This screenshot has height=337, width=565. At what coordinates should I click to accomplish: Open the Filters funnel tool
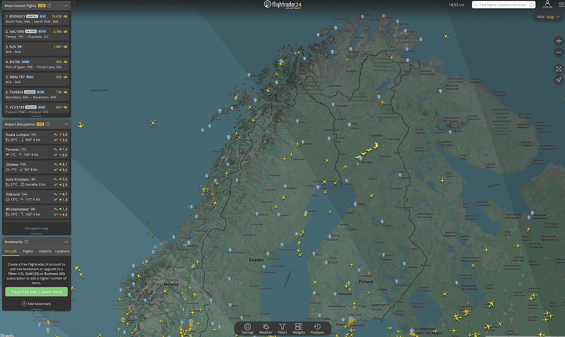[x=282, y=328]
